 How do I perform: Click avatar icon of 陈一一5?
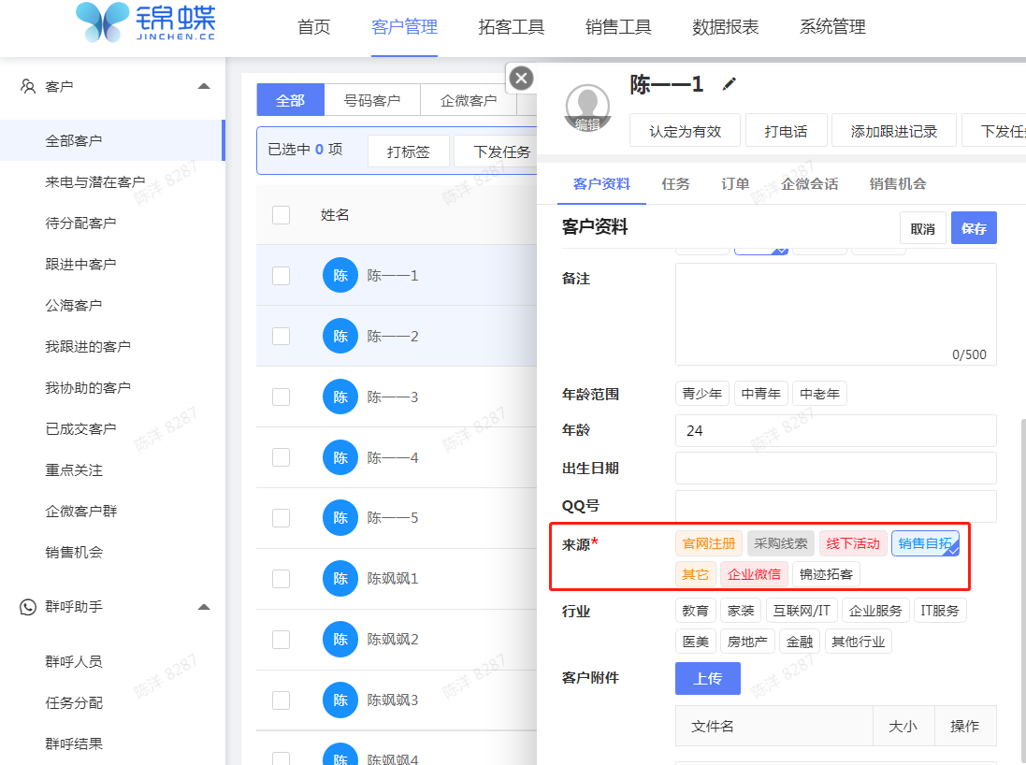click(x=340, y=517)
